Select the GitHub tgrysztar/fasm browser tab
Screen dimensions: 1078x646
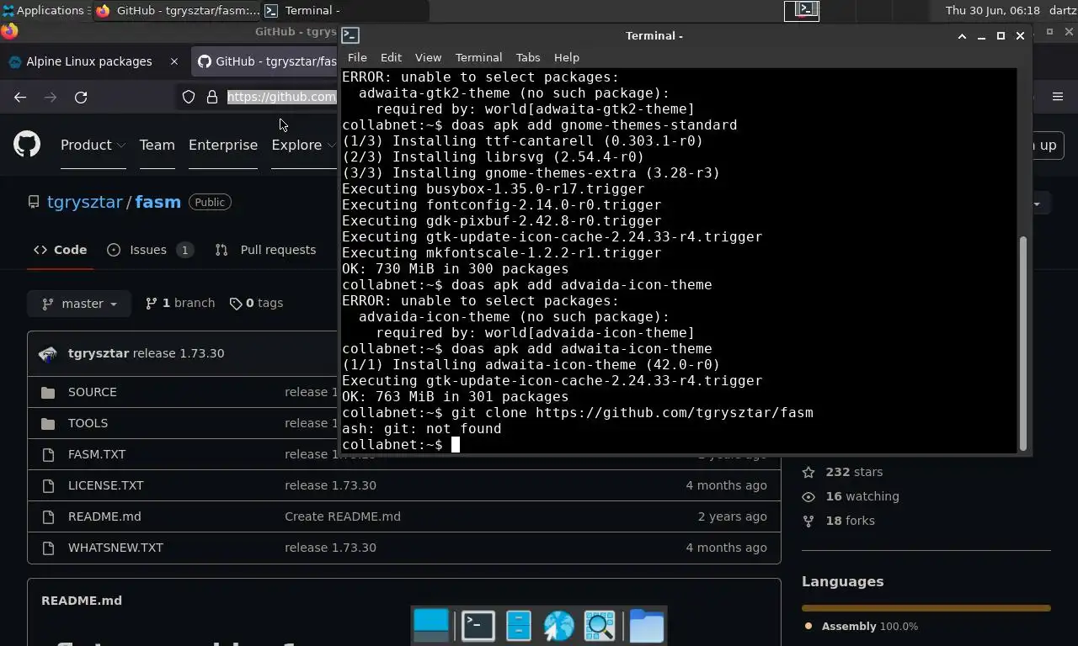pos(266,61)
